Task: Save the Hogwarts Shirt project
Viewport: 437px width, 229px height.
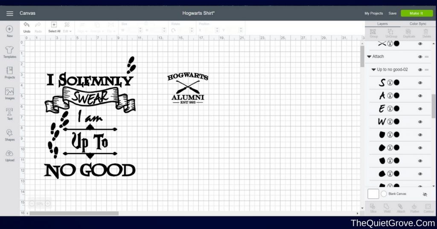Action: 393,13
